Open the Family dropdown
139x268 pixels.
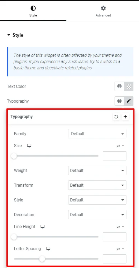[x=97, y=134]
